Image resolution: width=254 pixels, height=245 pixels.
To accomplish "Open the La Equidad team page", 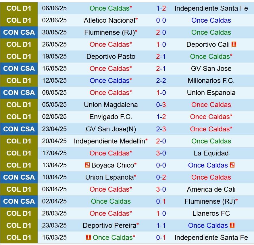I will [211, 153].
